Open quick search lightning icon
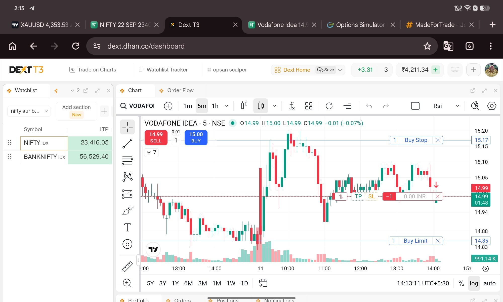The image size is (503, 302). tap(475, 106)
